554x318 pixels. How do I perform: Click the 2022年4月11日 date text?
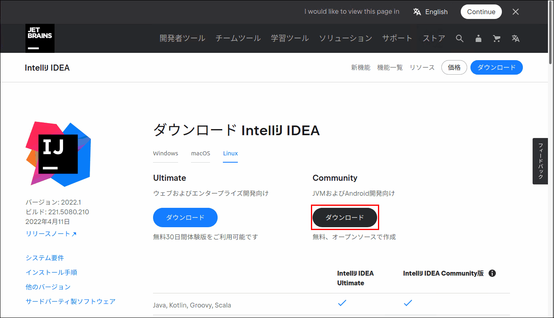[x=48, y=222]
